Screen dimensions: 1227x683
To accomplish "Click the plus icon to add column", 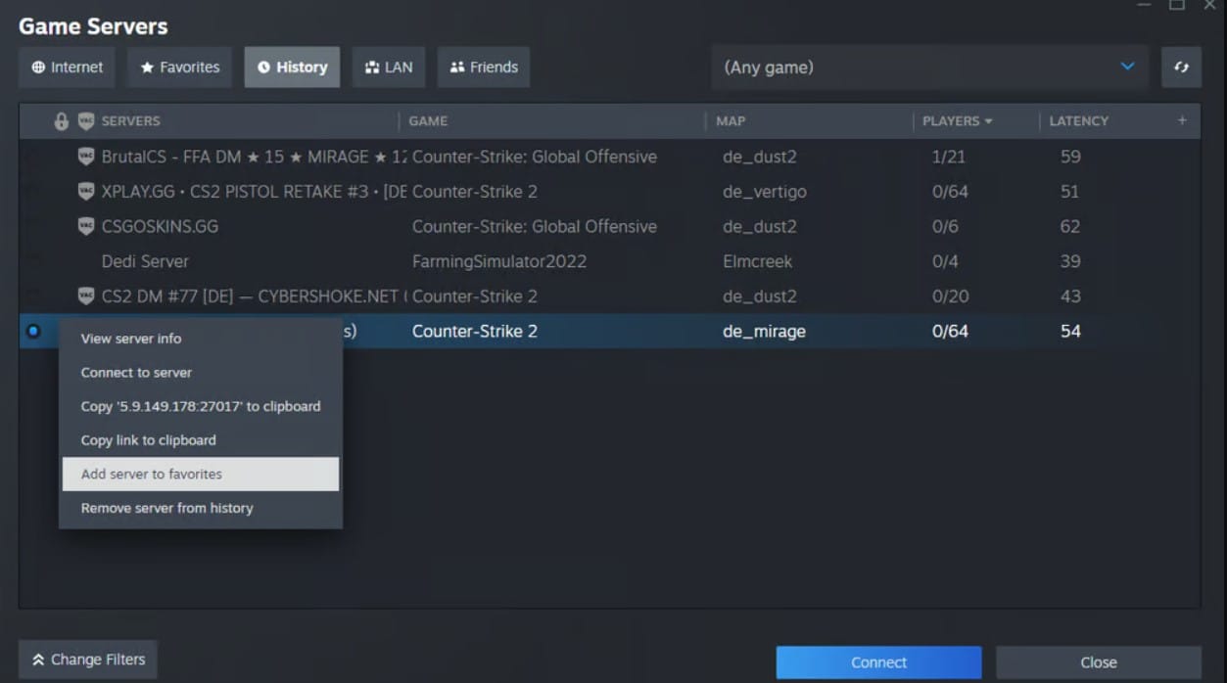I will pos(1182,120).
